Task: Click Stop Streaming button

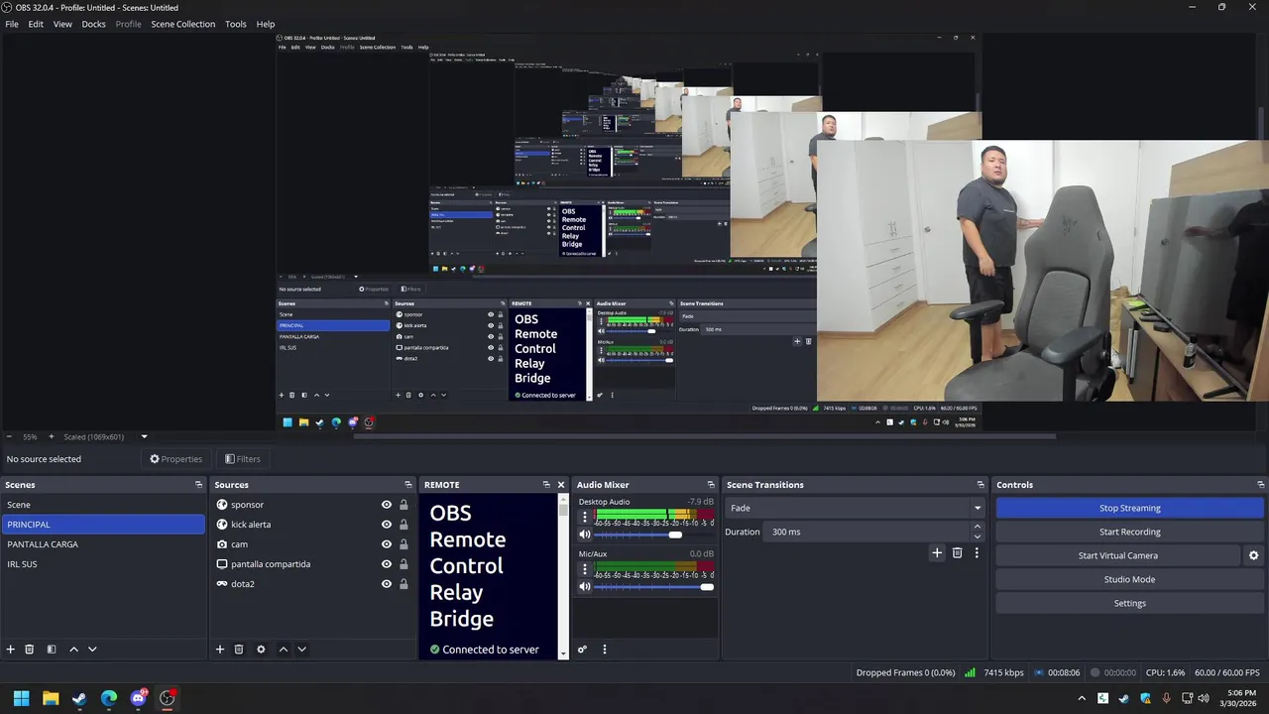Action: coord(1129,508)
